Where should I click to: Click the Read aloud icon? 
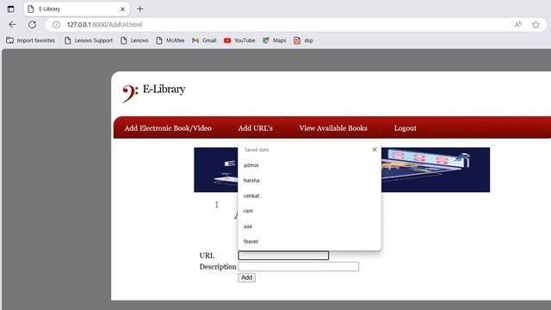click(x=518, y=25)
